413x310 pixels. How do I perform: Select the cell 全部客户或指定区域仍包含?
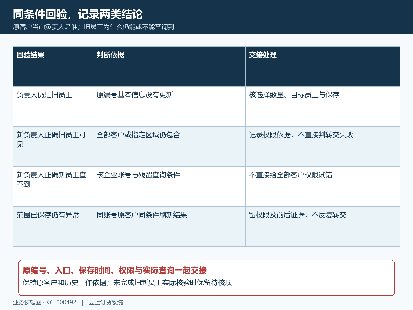coord(169,147)
